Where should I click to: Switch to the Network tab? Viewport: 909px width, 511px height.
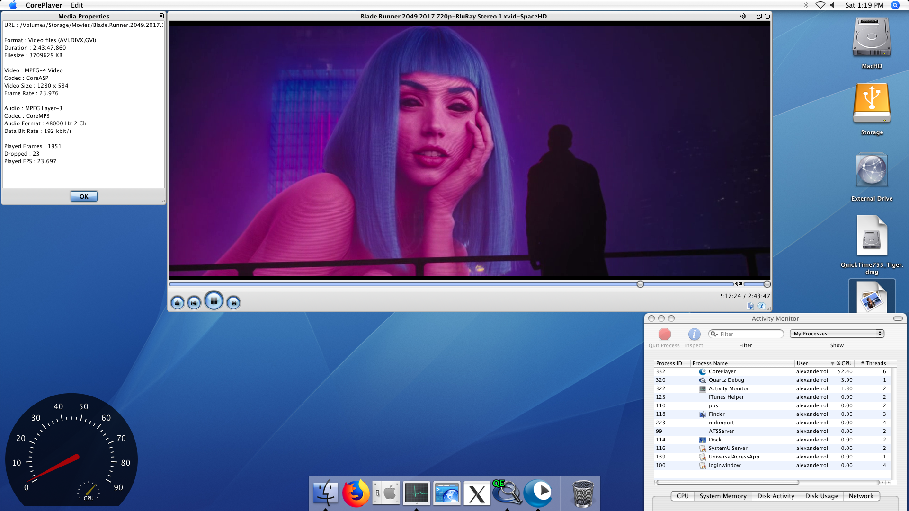tap(861, 496)
